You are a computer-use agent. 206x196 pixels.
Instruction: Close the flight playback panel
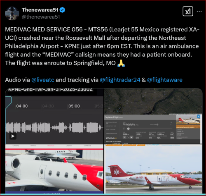(x=199, y=117)
